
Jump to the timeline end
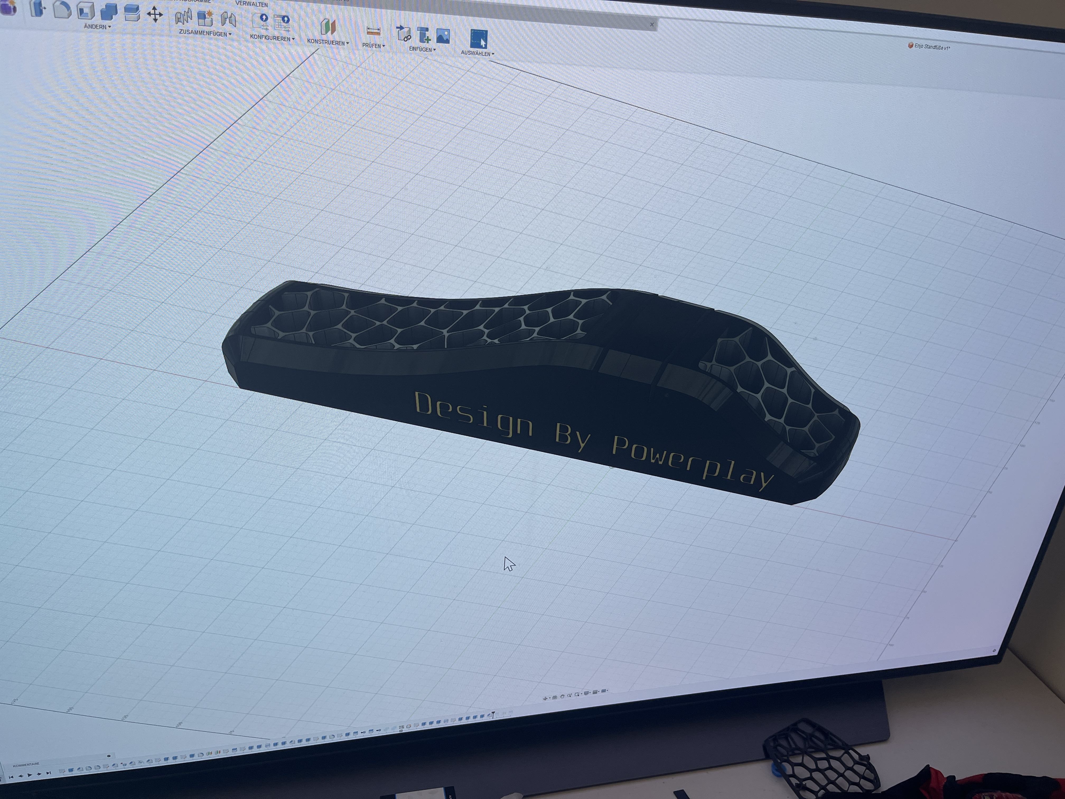pyautogui.click(x=48, y=773)
